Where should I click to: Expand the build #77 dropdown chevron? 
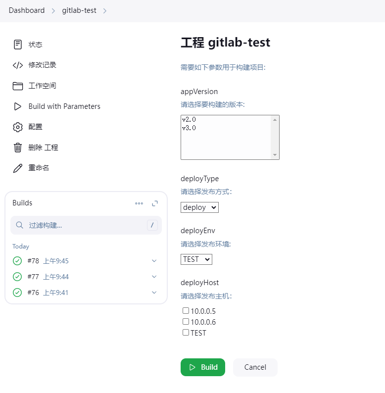click(154, 277)
